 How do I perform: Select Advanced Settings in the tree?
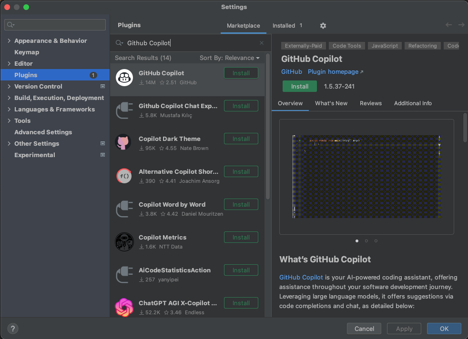[x=43, y=132]
